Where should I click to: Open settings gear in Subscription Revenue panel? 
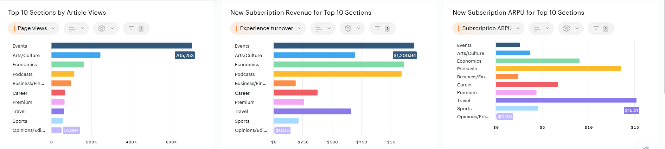[348, 28]
